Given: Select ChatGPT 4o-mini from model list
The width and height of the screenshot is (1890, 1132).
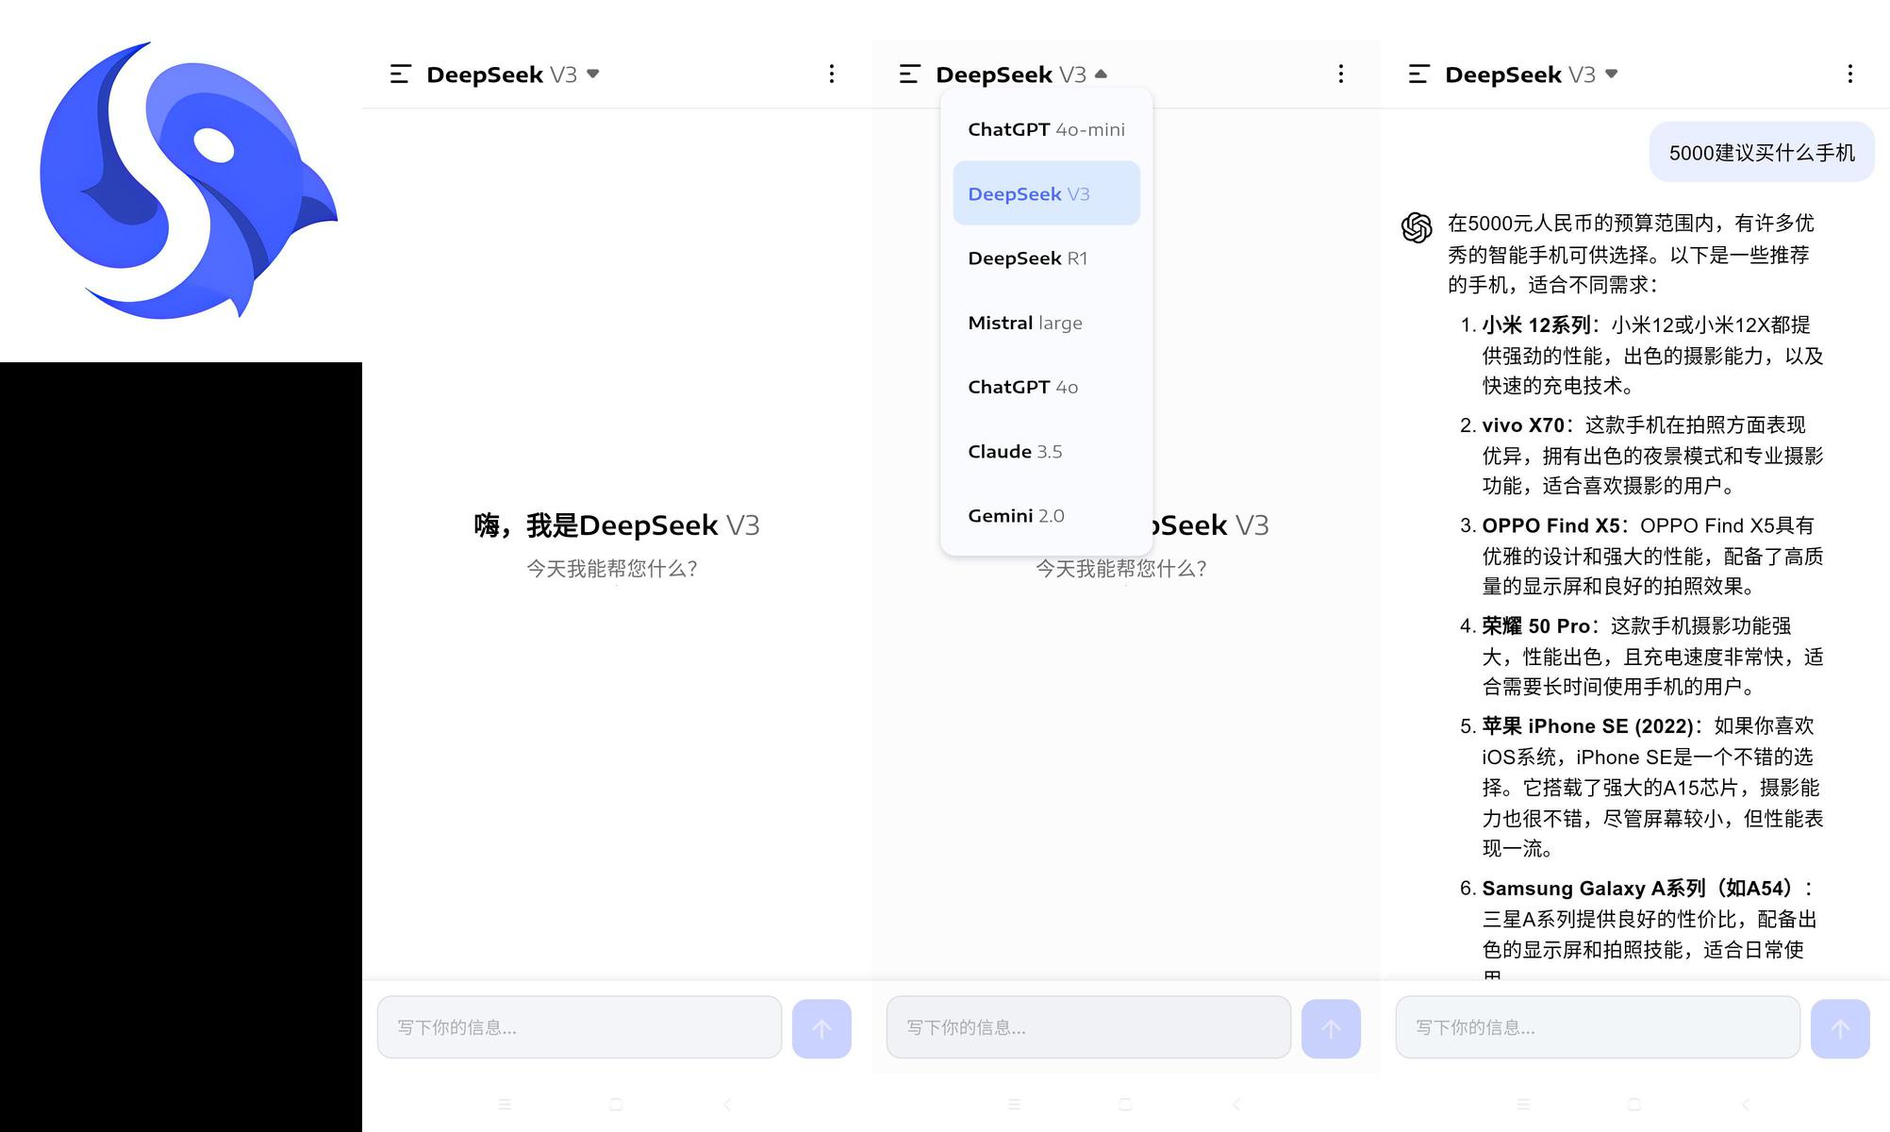Looking at the screenshot, I should pyautogui.click(x=1046, y=129).
